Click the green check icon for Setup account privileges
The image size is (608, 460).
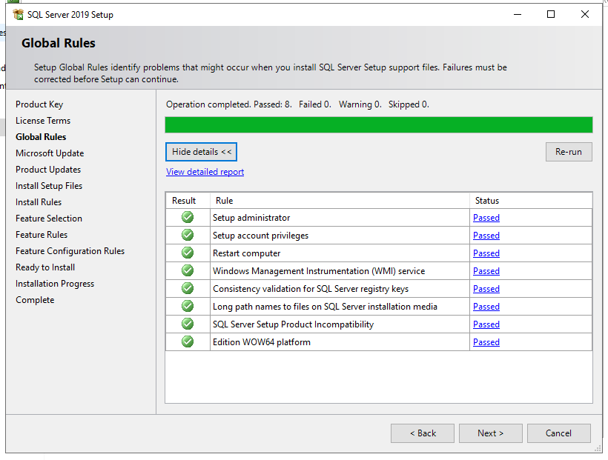[x=188, y=236]
